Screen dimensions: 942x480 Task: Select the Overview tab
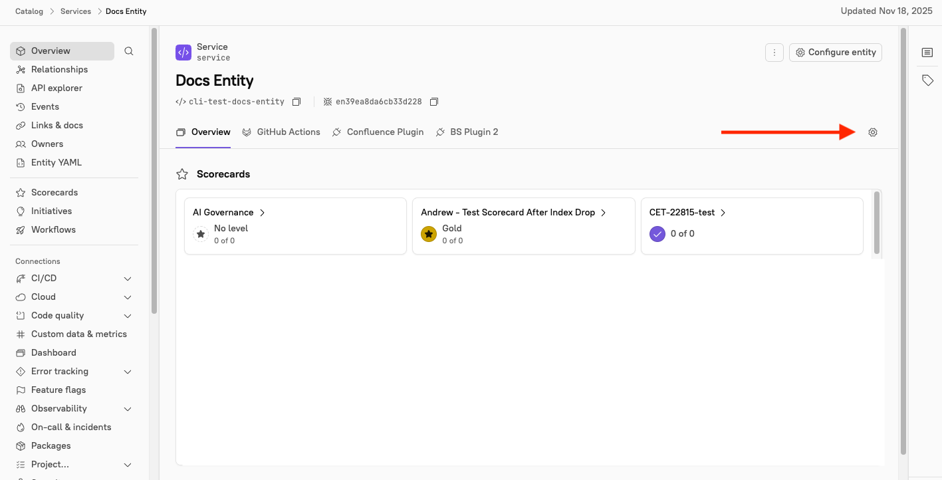203,132
